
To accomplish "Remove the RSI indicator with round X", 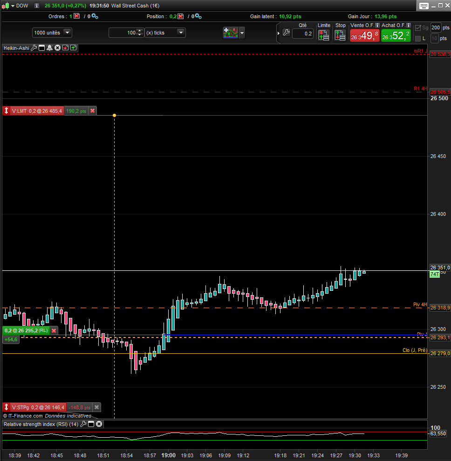I will pyautogui.click(x=99, y=424).
